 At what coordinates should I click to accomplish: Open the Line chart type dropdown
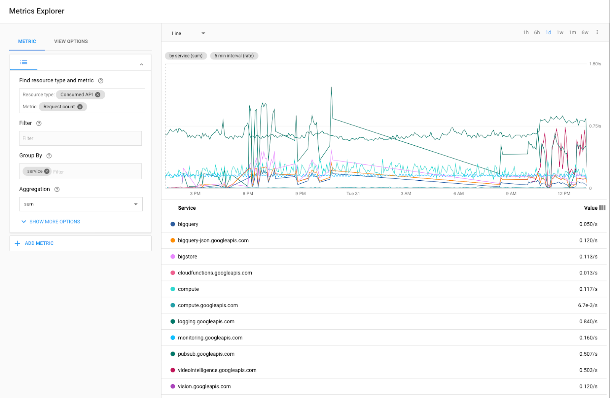[203, 33]
